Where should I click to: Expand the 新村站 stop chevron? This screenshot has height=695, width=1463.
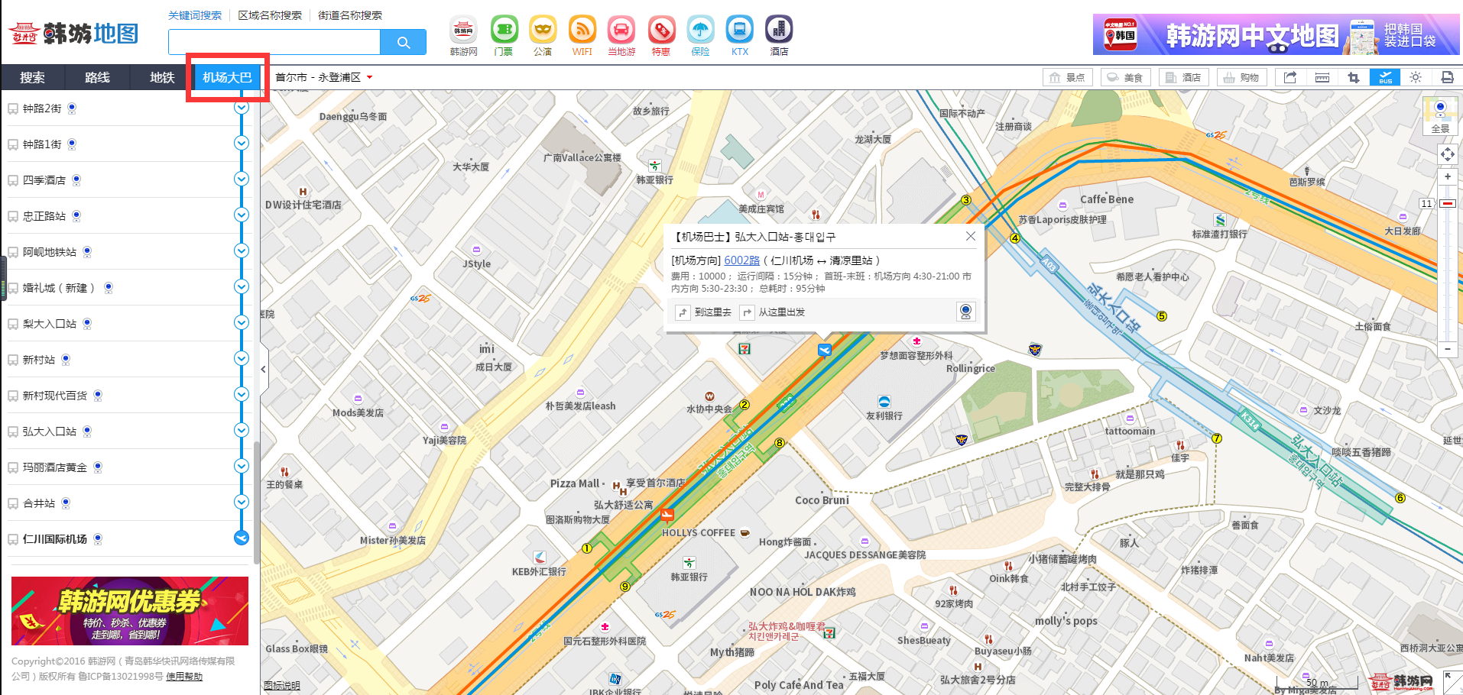pyautogui.click(x=242, y=359)
